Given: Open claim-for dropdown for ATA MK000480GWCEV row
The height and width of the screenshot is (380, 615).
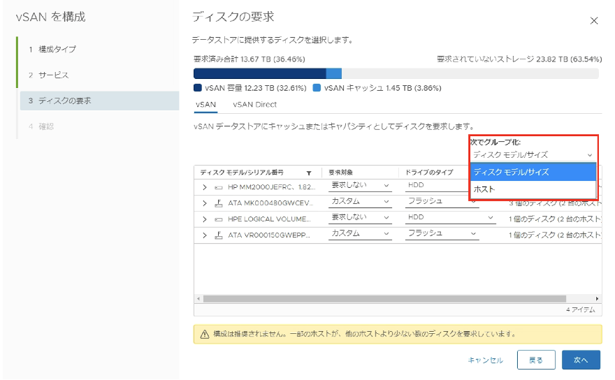Looking at the screenshot, I should tap(360, 202).
